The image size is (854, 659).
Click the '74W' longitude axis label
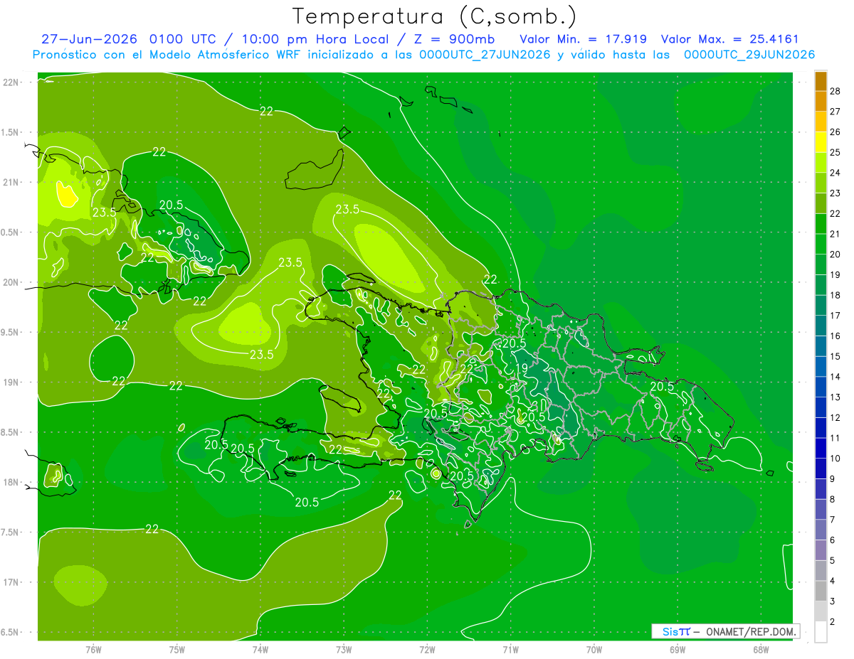click(x=260, y=650)
